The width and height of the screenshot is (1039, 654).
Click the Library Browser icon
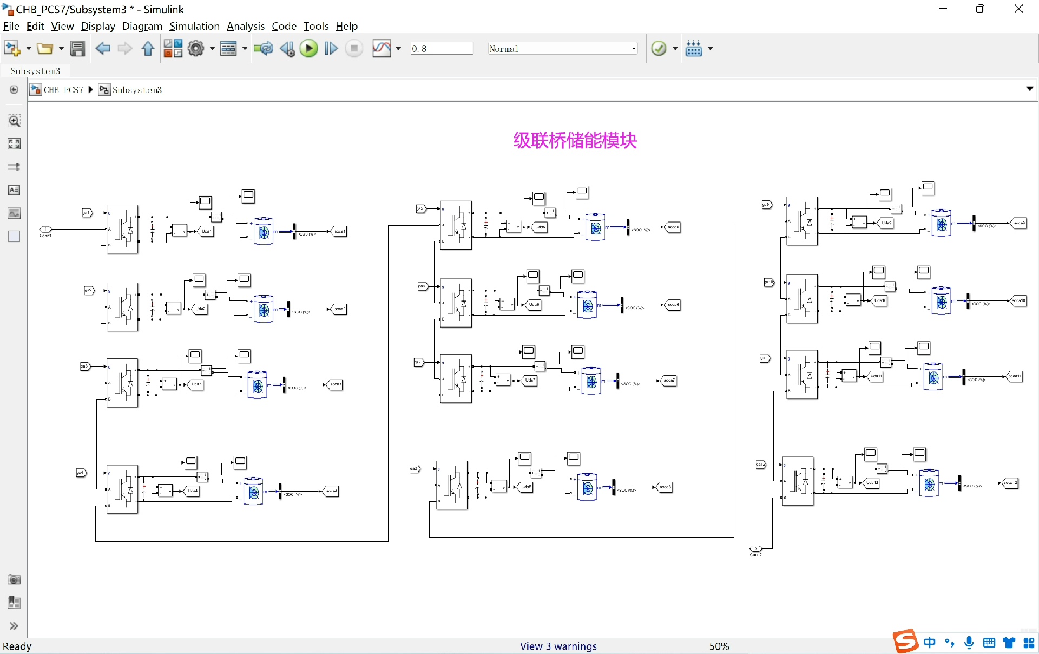(x=173, y=49)
